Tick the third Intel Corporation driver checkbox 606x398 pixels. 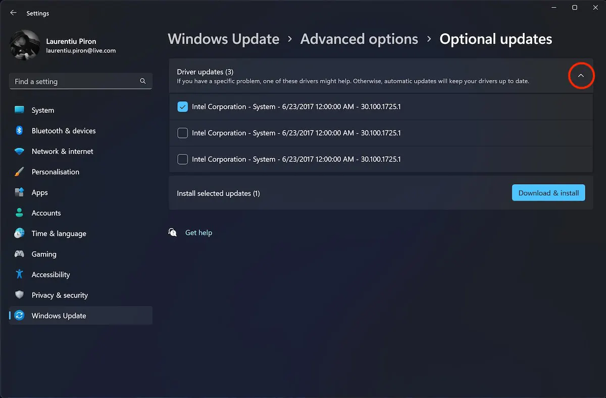pyautogui.click(x=183, y=159)
